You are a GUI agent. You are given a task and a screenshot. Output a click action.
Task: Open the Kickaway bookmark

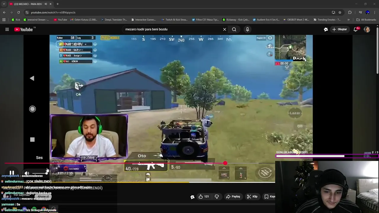[236, 20]
